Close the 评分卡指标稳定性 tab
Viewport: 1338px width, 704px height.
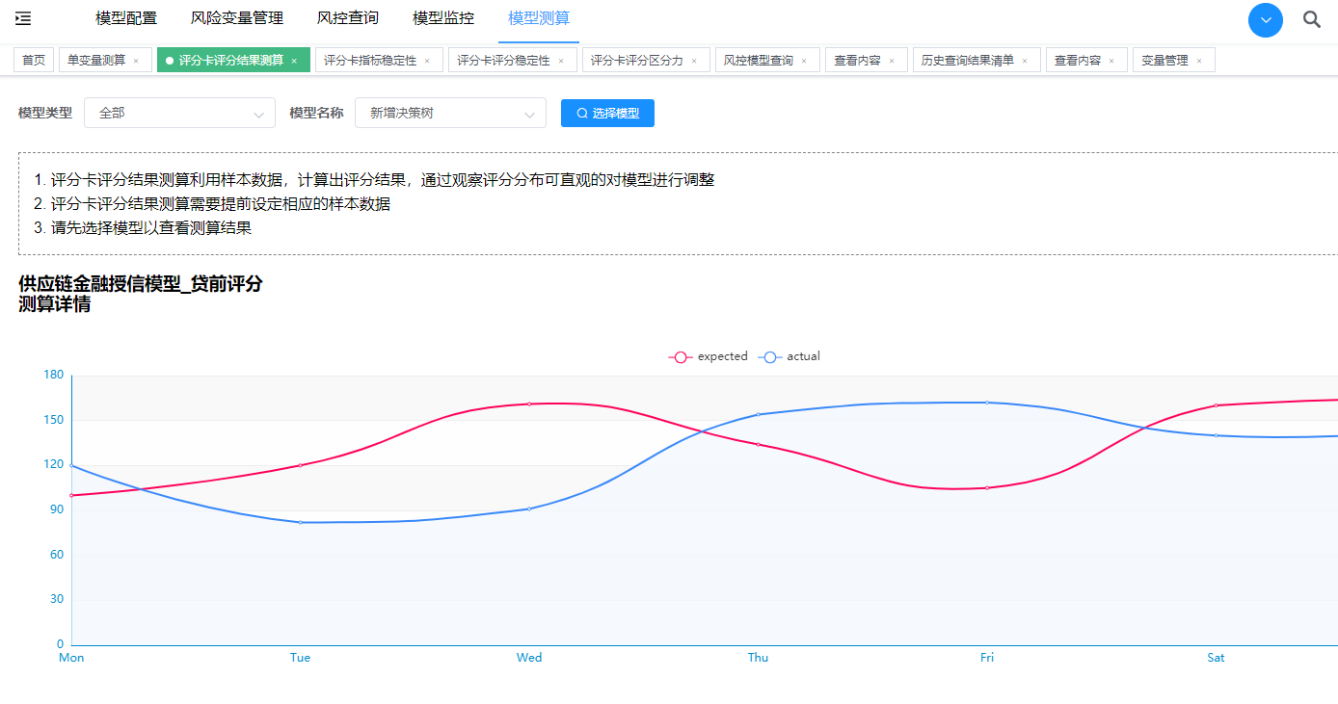click(x=427, y=61)
